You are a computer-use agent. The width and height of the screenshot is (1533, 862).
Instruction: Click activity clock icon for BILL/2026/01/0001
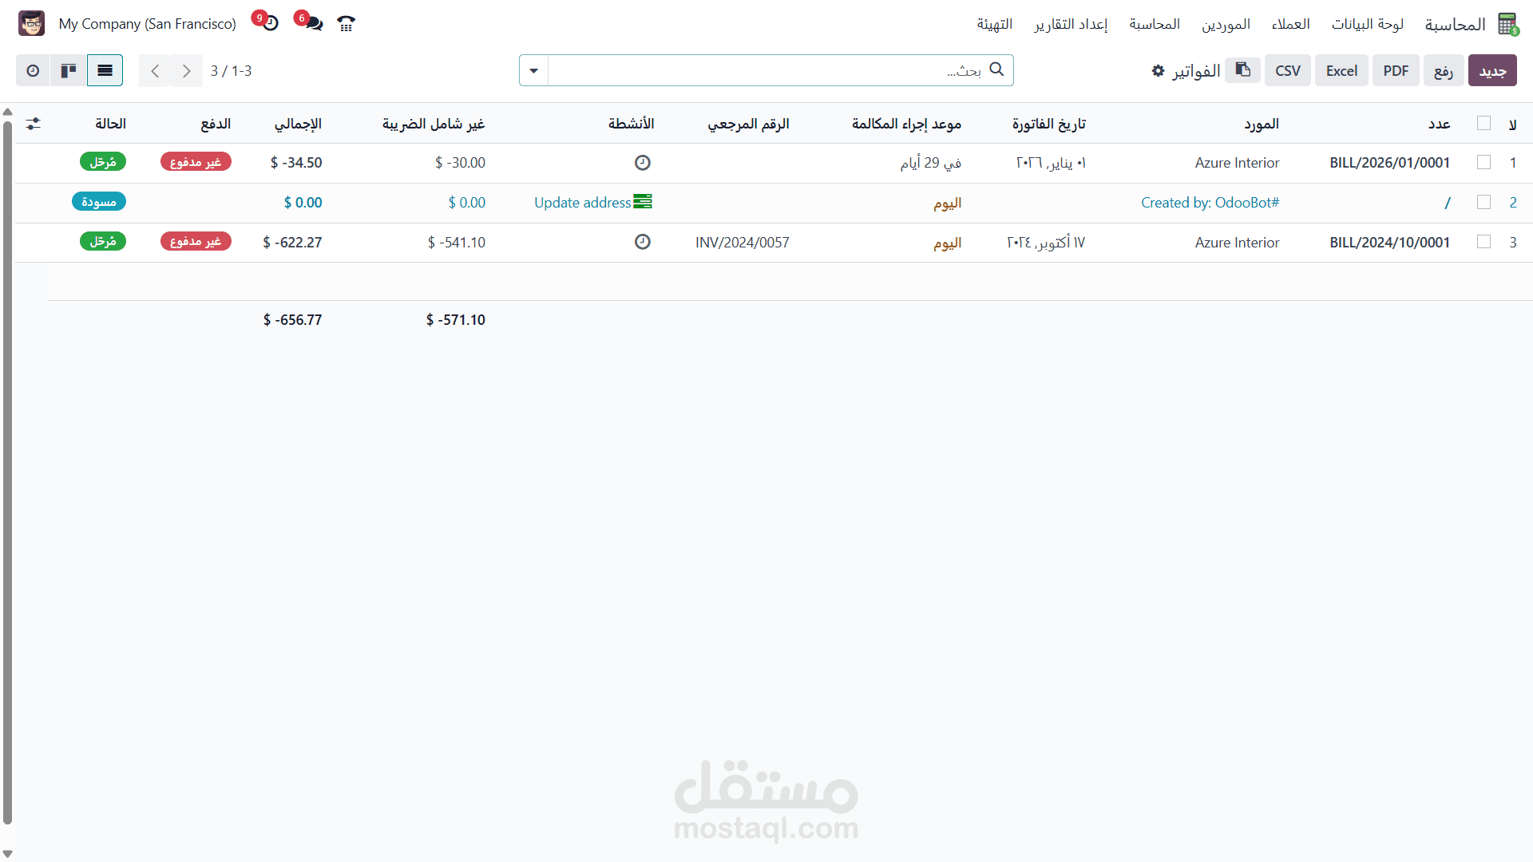[x=642, y=163]
